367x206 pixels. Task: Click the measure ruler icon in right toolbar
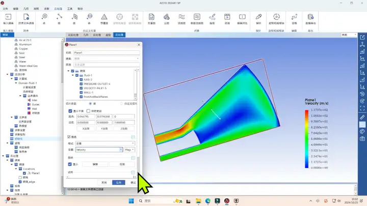click(362, 117)
